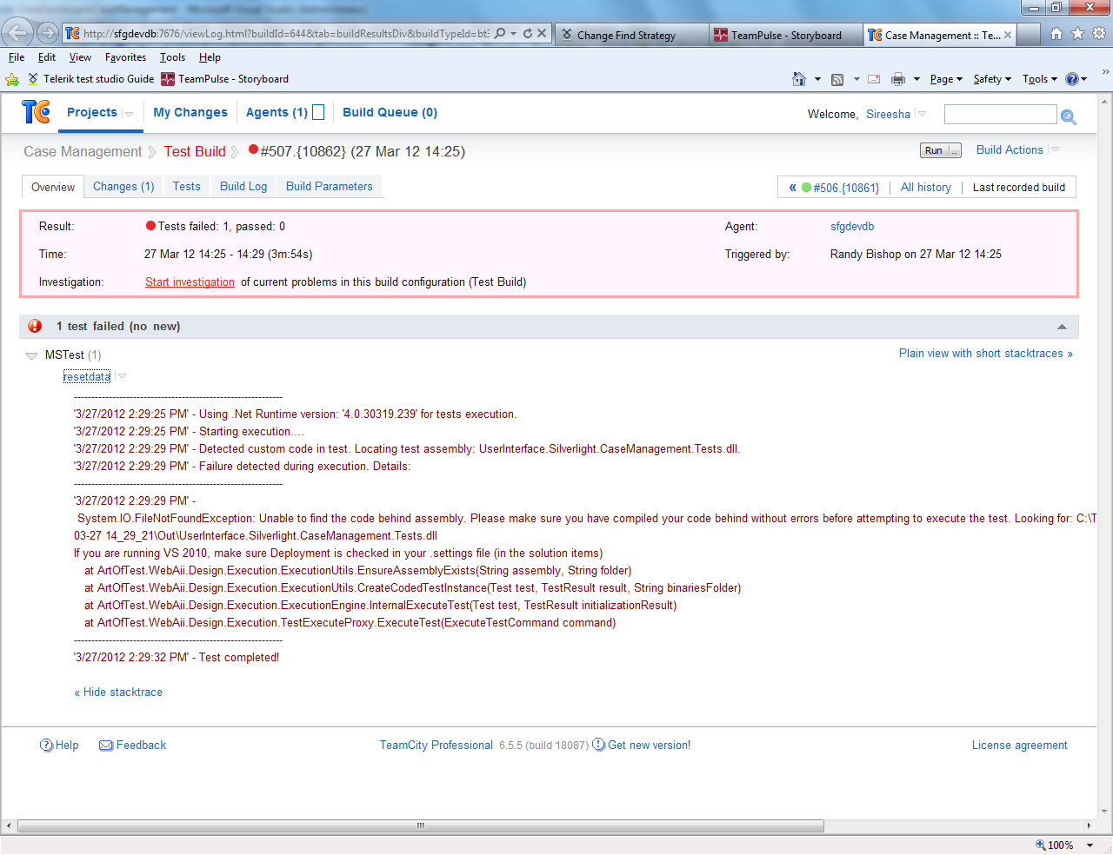Open the Favorites star icon beside the tabs
This screenshot has width=1113, height=855.
click(1077, 34)
